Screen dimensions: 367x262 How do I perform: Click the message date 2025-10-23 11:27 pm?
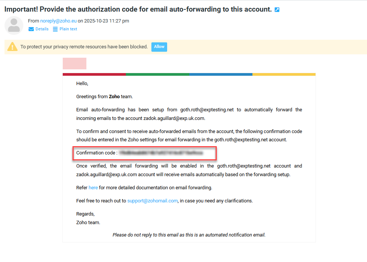[107, 21]
